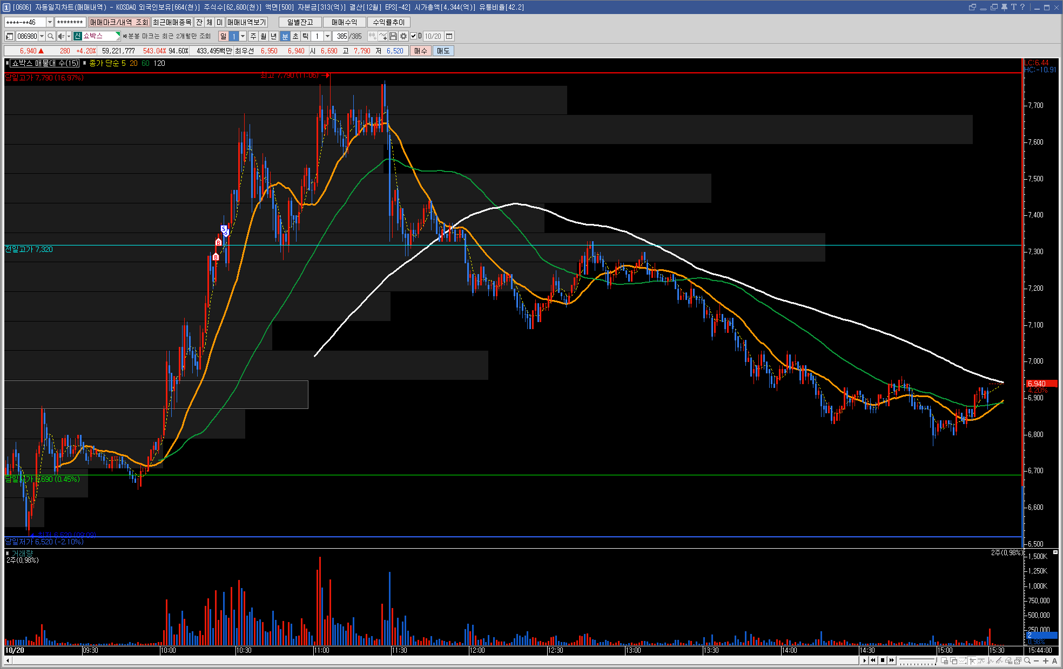Click the plus zoom-in icon at bottom
1063x669 pixels.
(1046, 660)
